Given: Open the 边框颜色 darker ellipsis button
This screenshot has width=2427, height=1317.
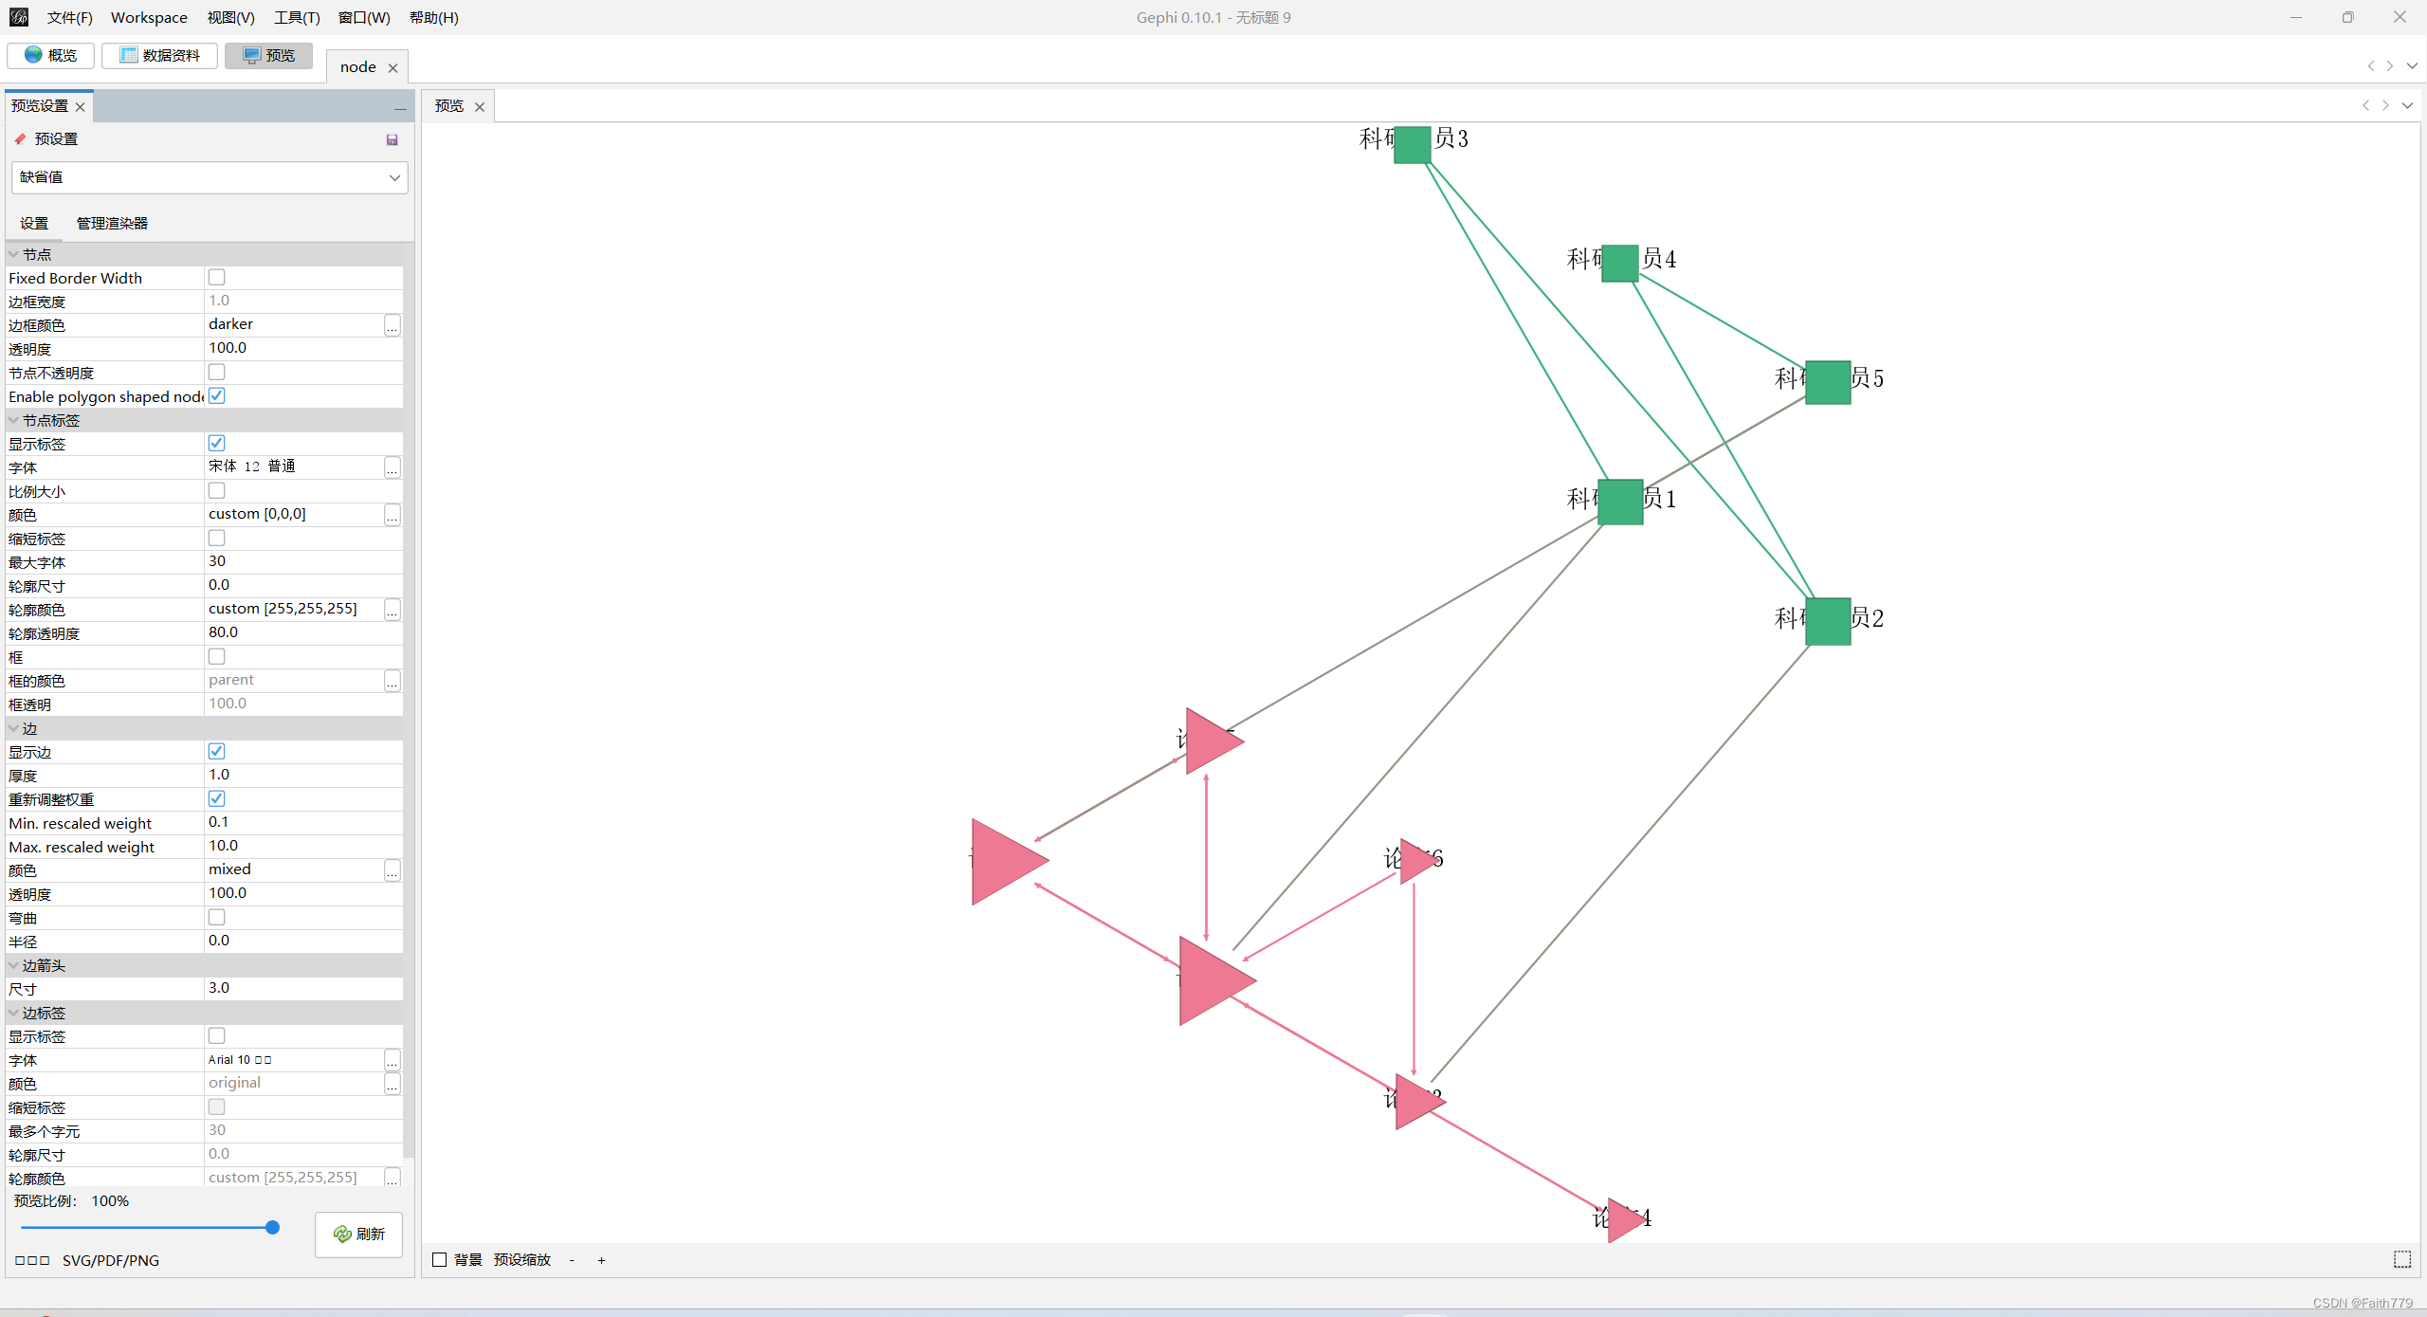Looking at the screenshot, I should (392, 325).
